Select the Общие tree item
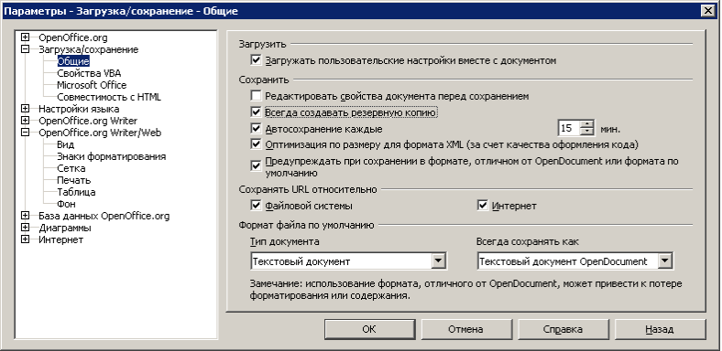 (x=73, y=61)
